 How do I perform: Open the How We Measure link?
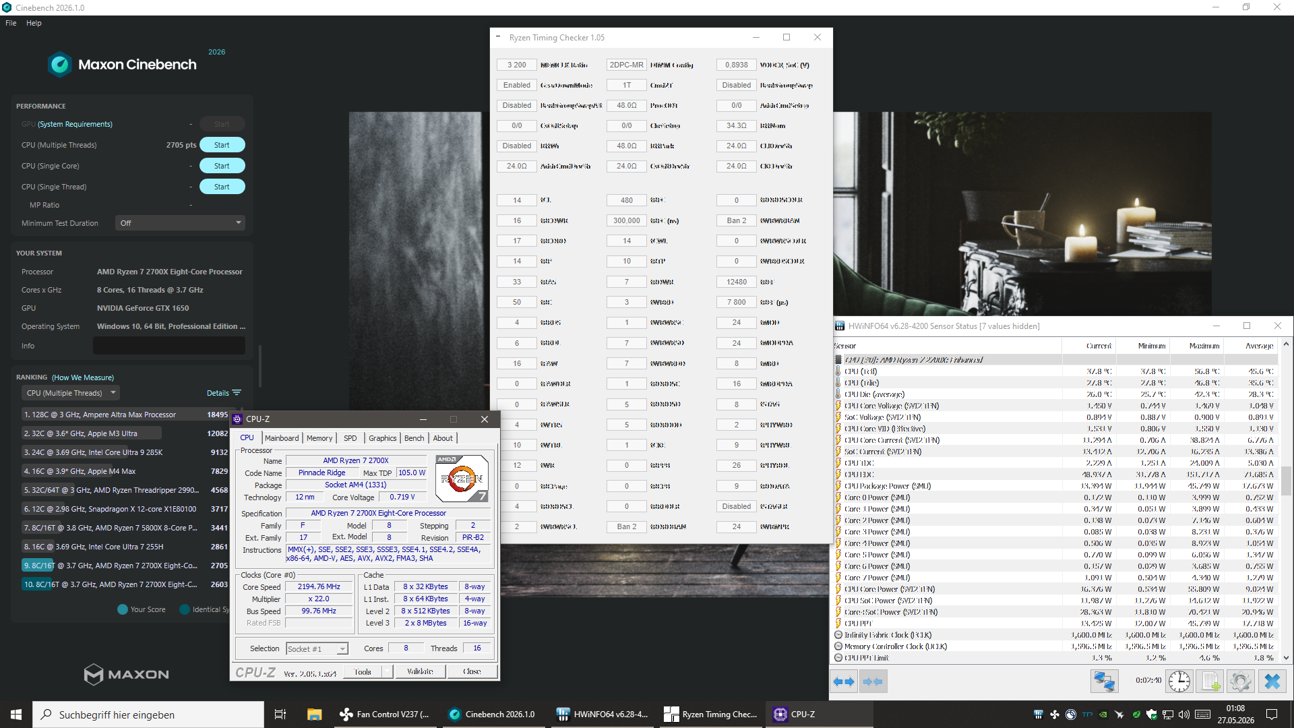pyautogui.click(x=83, y=377)
